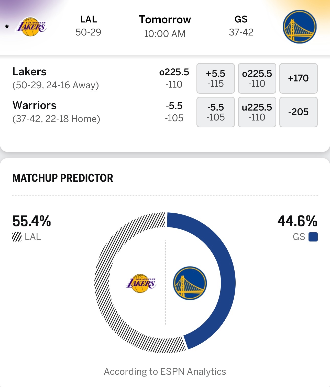Select Lakers +5.5 spread bet

click(x=215, y=78)
